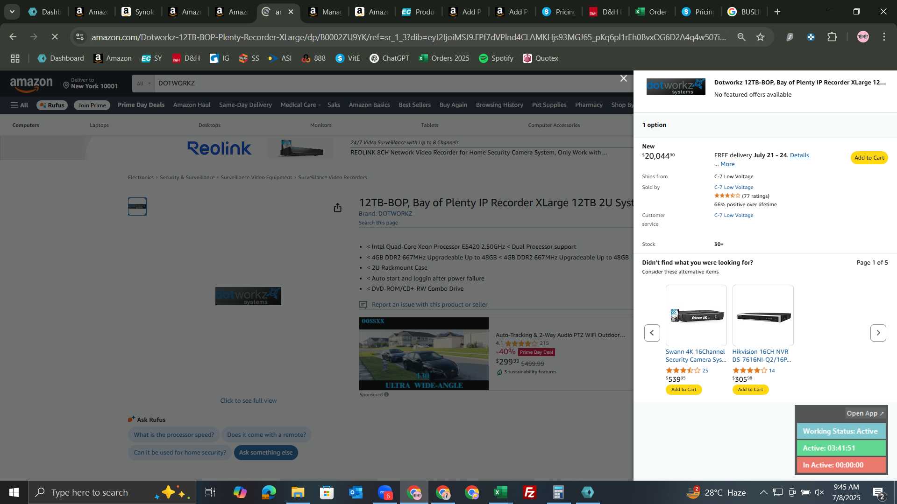The image size is (897, 504).
Task: Open Outlook from taskbar
Action: [x=356, y=492]
